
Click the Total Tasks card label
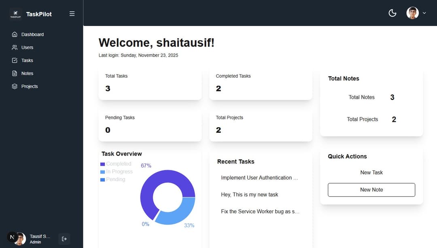[x=116, y=76]
